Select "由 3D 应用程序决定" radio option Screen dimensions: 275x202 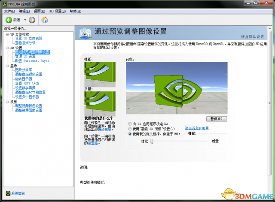[x=130, y=124]
